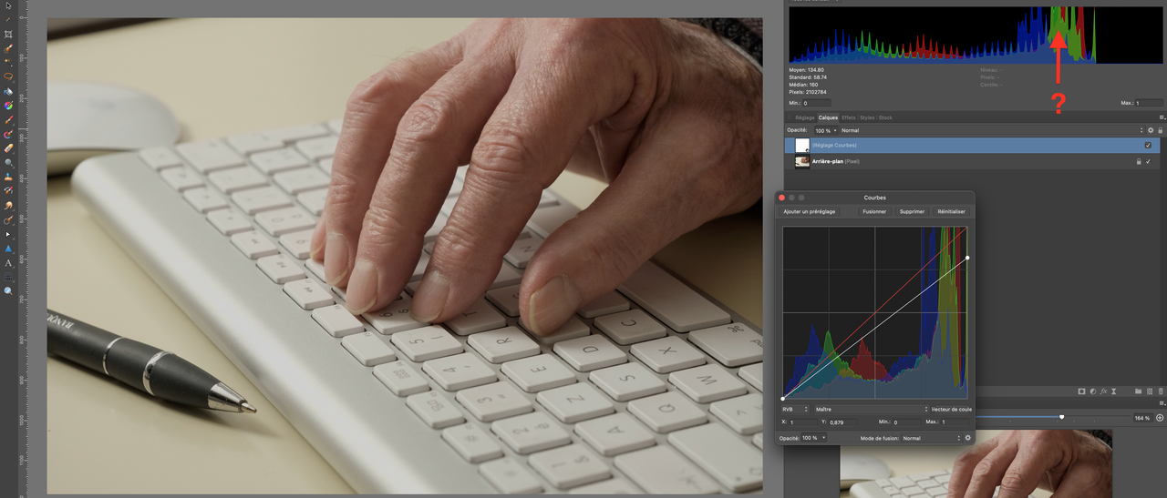Viewport: 1167px width, 498px height.
Task: Click the Delete Layer trash icon
Action: tap(1161, 391)
